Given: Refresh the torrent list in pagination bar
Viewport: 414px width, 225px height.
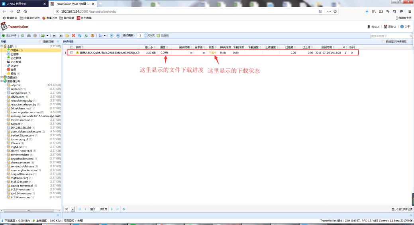Looking at the screenshot, I should pyautogui.click(x=124, y=209).
